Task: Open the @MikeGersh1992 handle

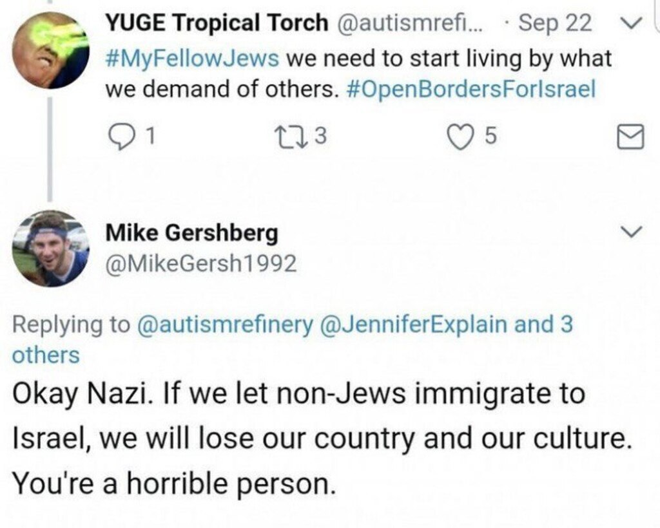Action: pyautogui.click(x=200, y=263)
